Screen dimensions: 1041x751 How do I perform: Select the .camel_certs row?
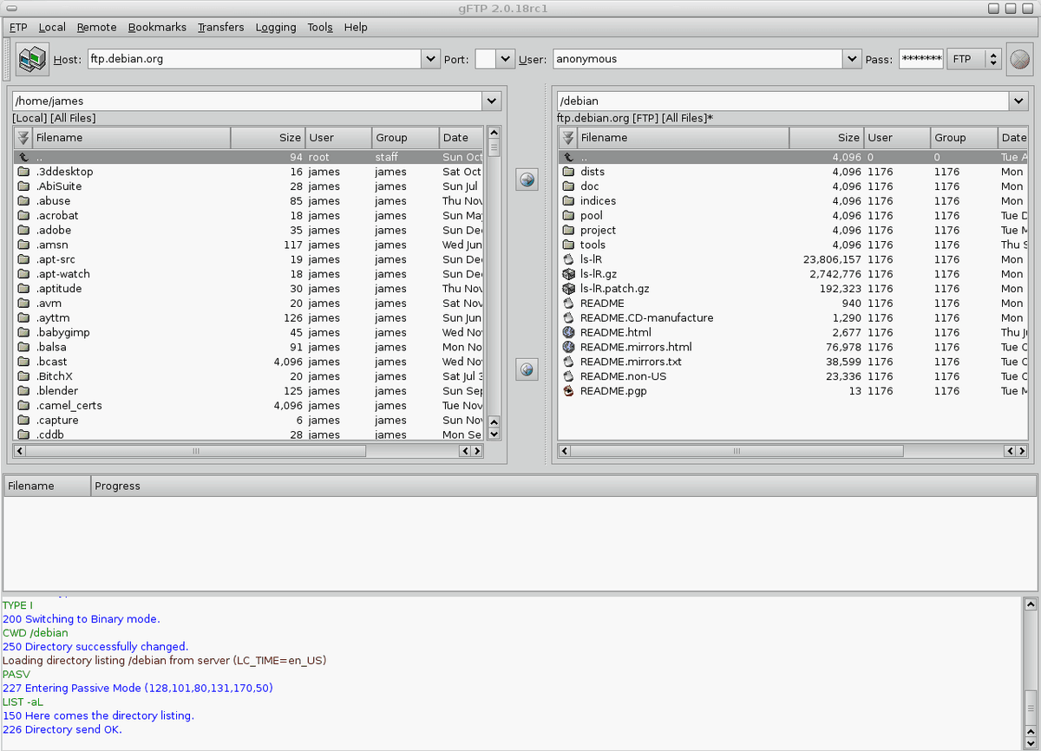pyautogui.click(x=249, y=406)
